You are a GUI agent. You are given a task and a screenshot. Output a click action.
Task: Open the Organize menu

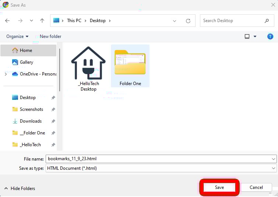coord(17,36)
